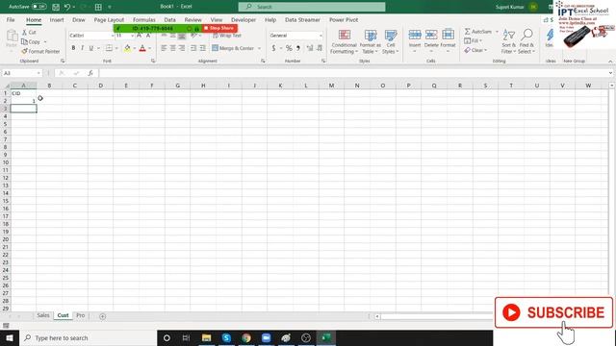Open the Font size dropdown
Viewport: 616px width, 346px height.
(133, 36)
